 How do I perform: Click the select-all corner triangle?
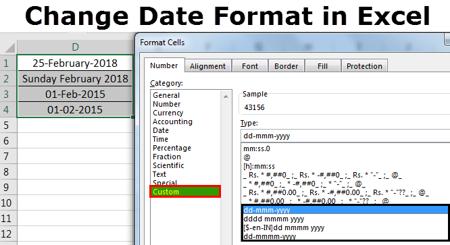pos(9,47)
